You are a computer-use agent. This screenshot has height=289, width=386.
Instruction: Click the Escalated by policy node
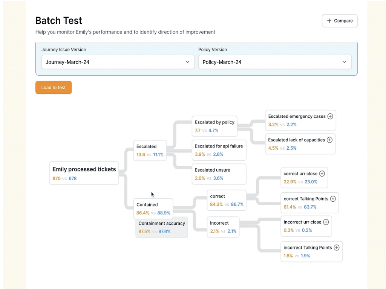(x=214, y=126)
